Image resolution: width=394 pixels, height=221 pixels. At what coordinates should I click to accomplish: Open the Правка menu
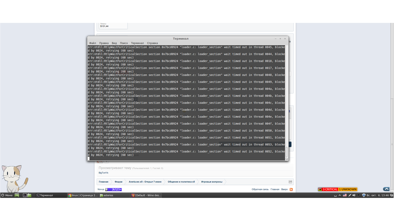104,43
